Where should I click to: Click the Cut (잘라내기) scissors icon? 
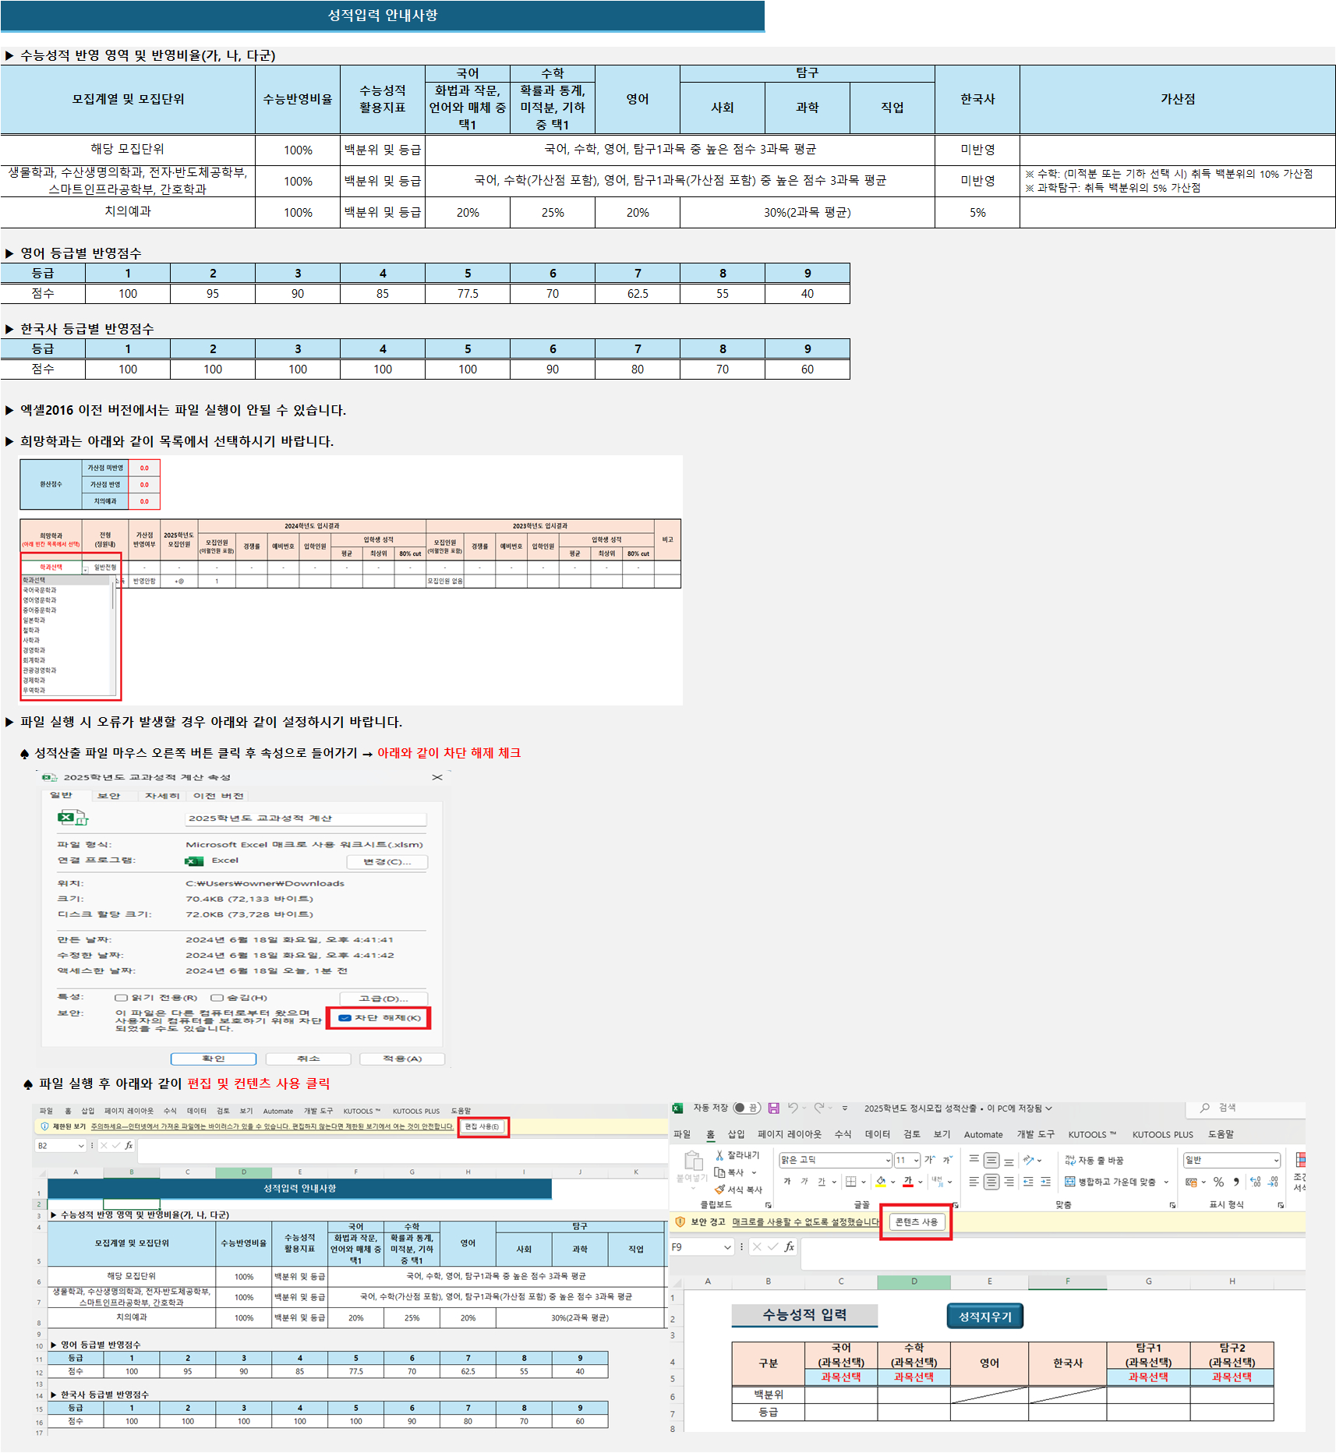[x=719, y=1155]
